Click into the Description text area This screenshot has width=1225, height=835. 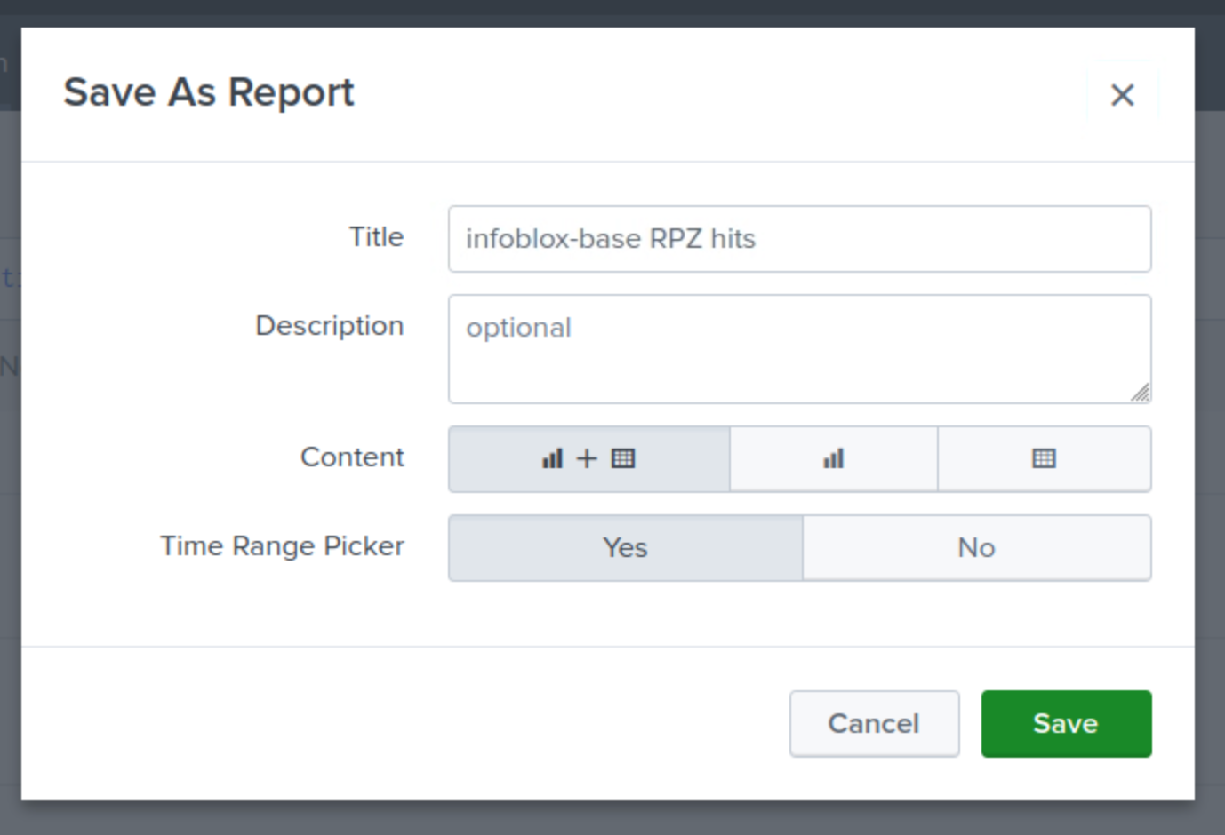click(x=799, y=348)
